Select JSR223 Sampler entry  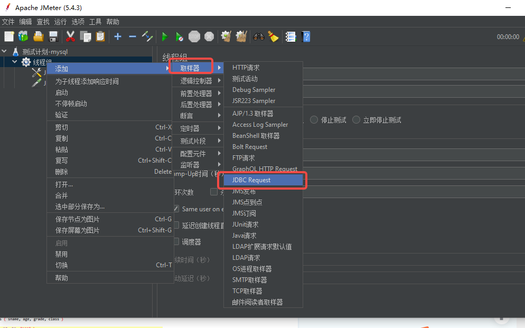263,101
